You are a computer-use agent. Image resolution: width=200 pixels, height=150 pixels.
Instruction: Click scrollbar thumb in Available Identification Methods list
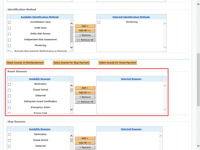(72, 34)
